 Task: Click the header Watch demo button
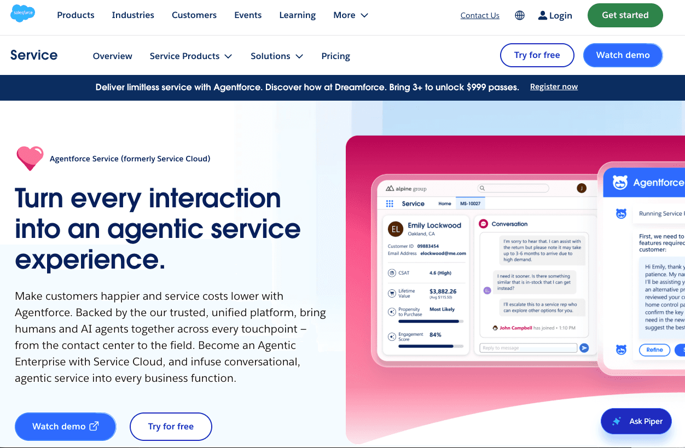[623, 55]
